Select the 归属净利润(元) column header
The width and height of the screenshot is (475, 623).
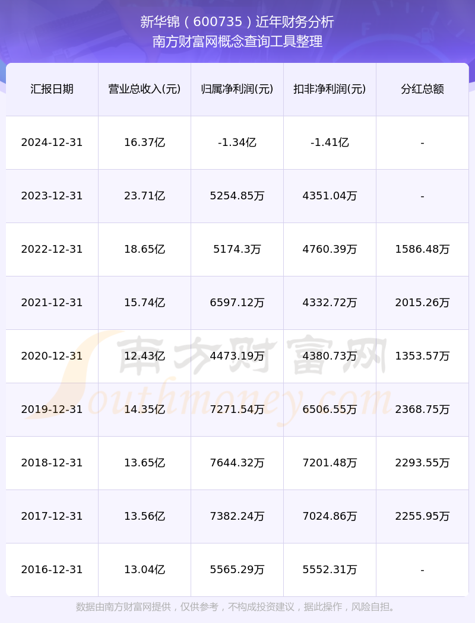pyautogui.click(x=237, y=89)
